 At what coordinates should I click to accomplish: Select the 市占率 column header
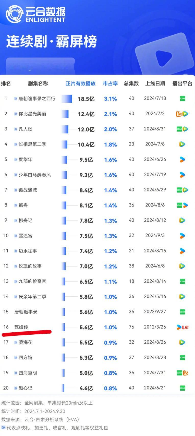point(111,83)
